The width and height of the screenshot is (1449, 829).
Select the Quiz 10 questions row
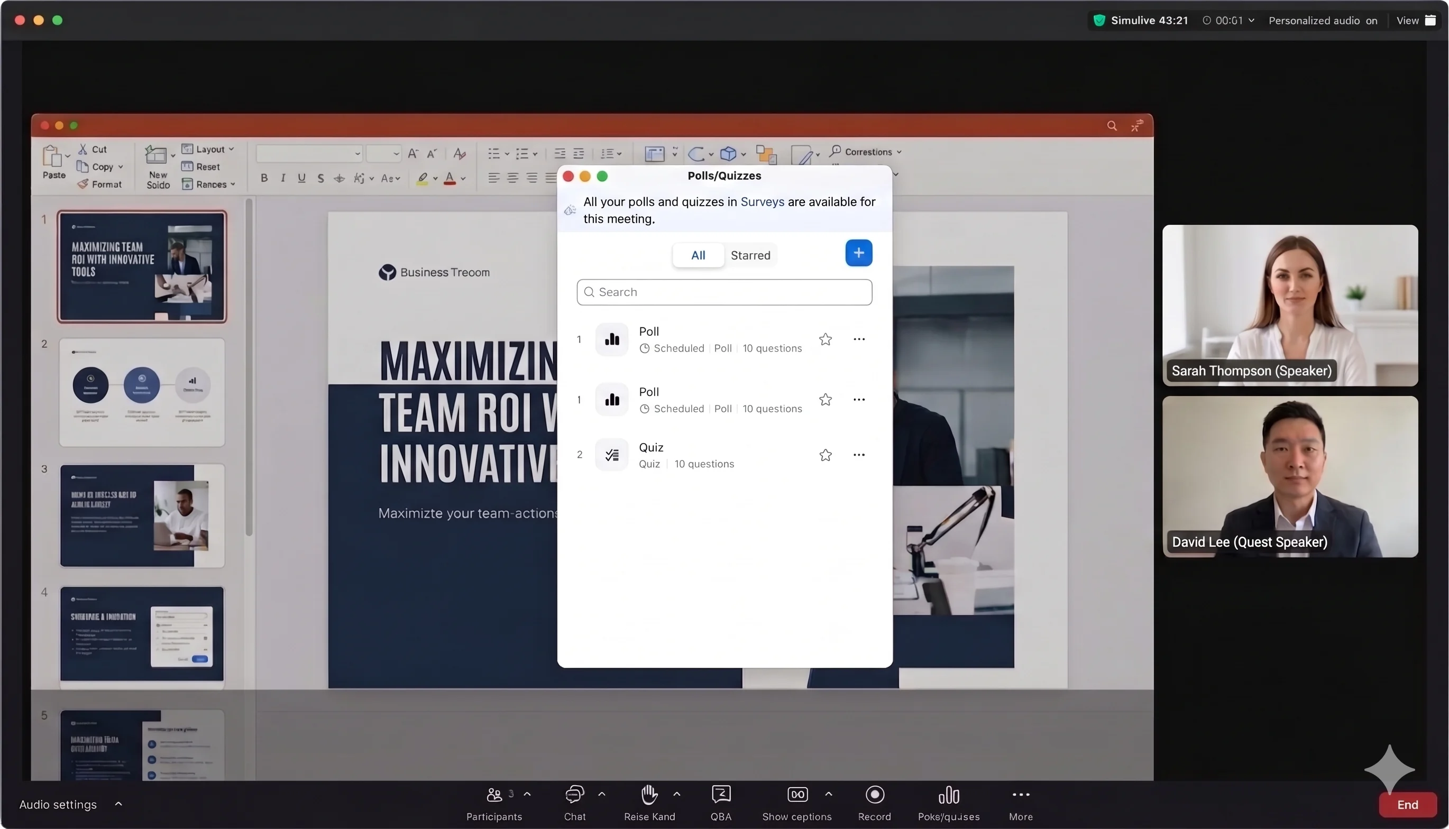724,455
